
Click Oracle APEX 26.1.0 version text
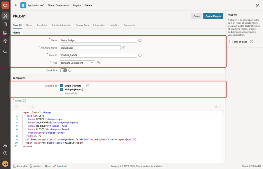click(x=251, y=166)
